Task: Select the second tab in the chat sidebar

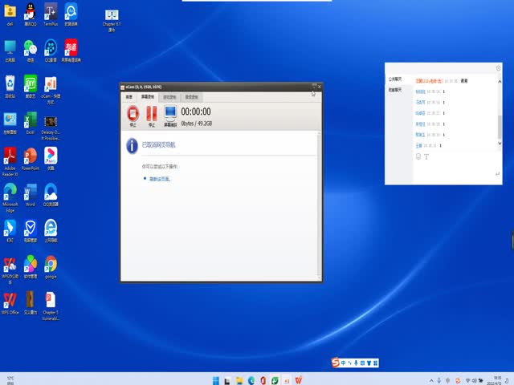Action: pyautogui.click(x=395, y=91)
